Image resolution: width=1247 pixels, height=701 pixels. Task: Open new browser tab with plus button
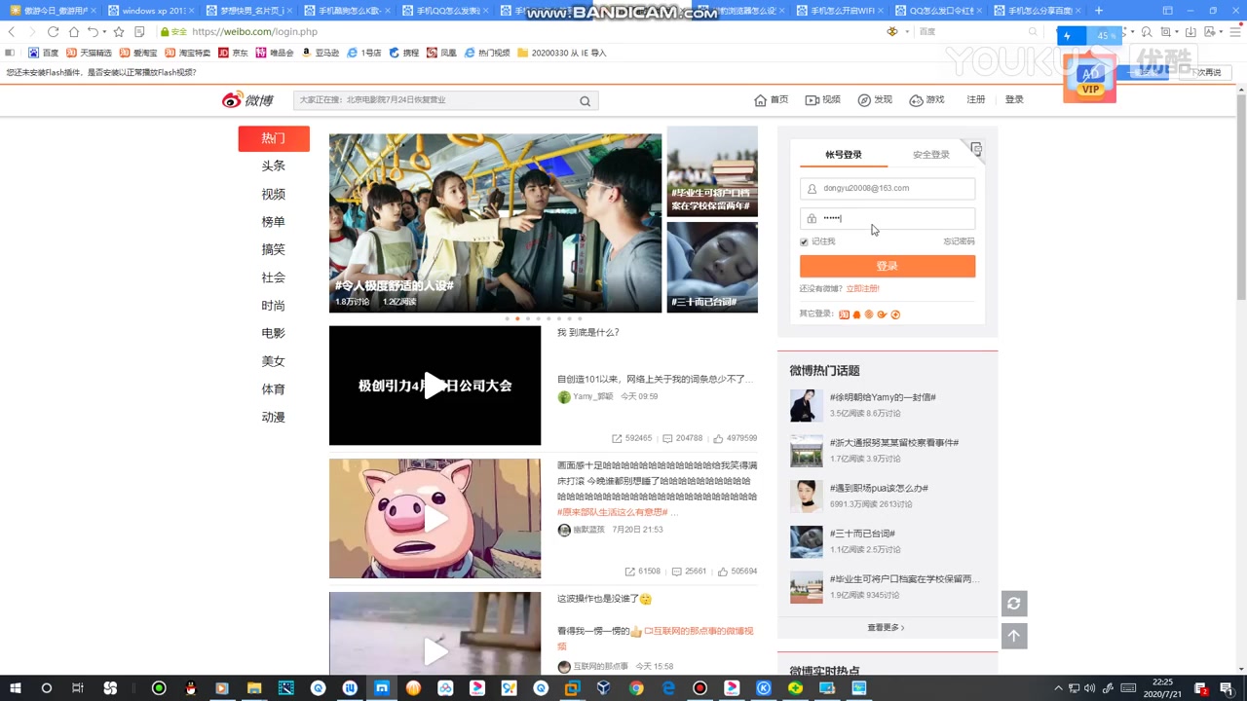(x=1099, y=11)
